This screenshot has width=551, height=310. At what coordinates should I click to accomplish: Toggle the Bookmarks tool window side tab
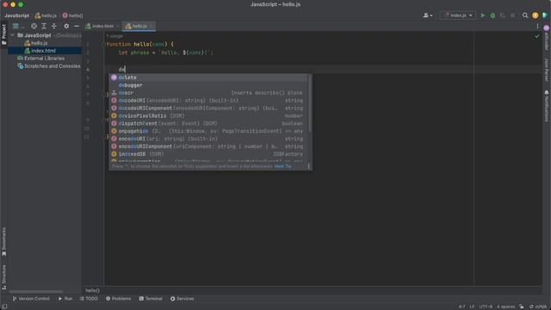pos(3,241)
